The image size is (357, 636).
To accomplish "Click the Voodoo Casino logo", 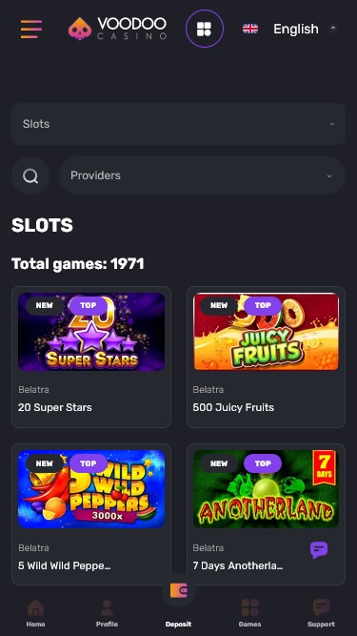I will tap(117, 29).
